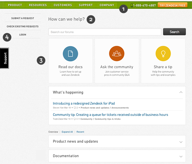
Task: Click the black Search button
Action: pyautogui.click(x=174, y=32)
